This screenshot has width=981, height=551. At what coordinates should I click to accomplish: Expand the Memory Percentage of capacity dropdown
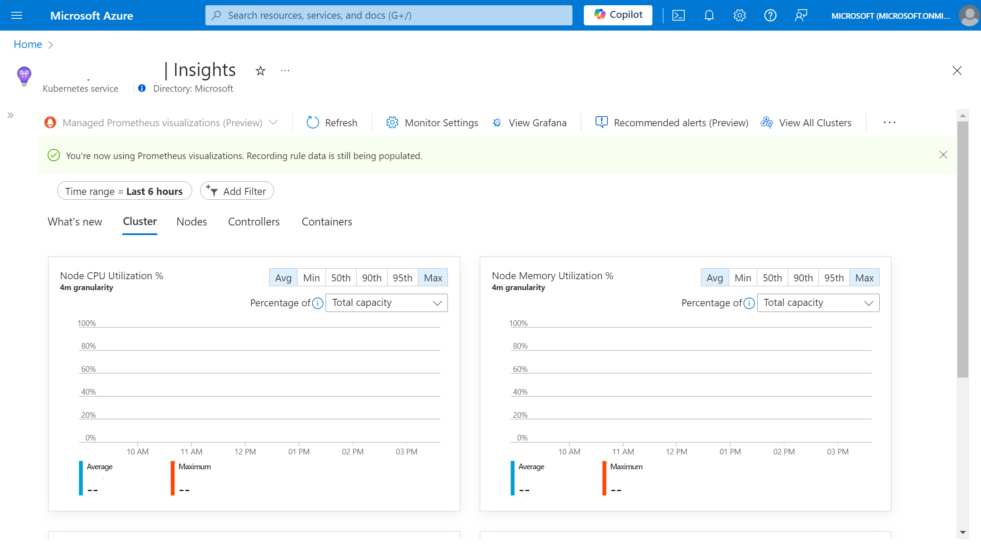click(817, 302)
